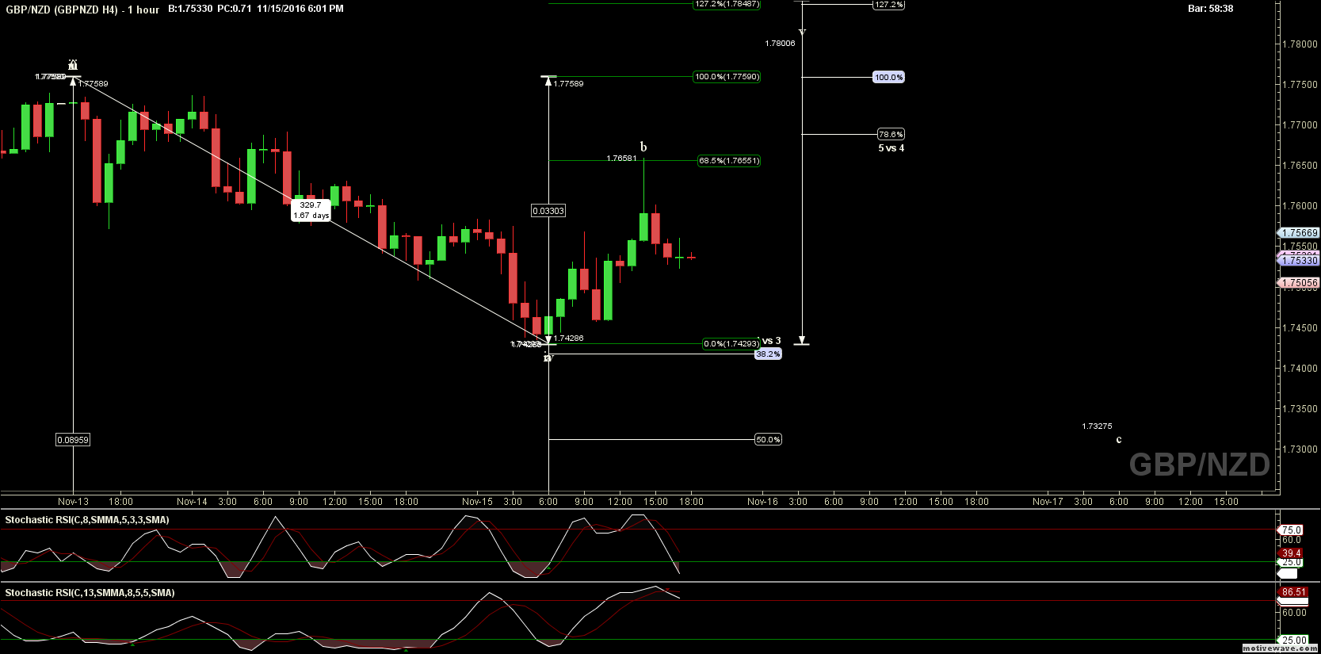Select the '0.0%(1.74293)' Fibonacci label
The height and width of the screenshot is (654, 1321).
(731, 344)
